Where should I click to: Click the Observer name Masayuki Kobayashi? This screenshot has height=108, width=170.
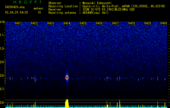click(97, 3)
